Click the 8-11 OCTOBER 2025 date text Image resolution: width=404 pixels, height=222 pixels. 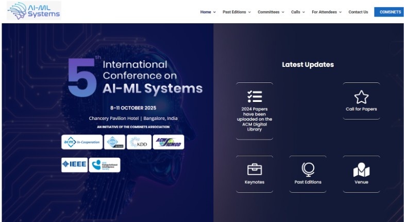pyautogui.click(x=133, y=108)
